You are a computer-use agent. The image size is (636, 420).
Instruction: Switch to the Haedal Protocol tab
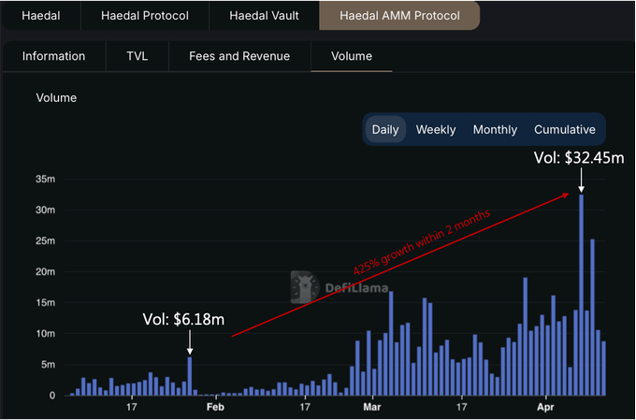pos(144,16)
